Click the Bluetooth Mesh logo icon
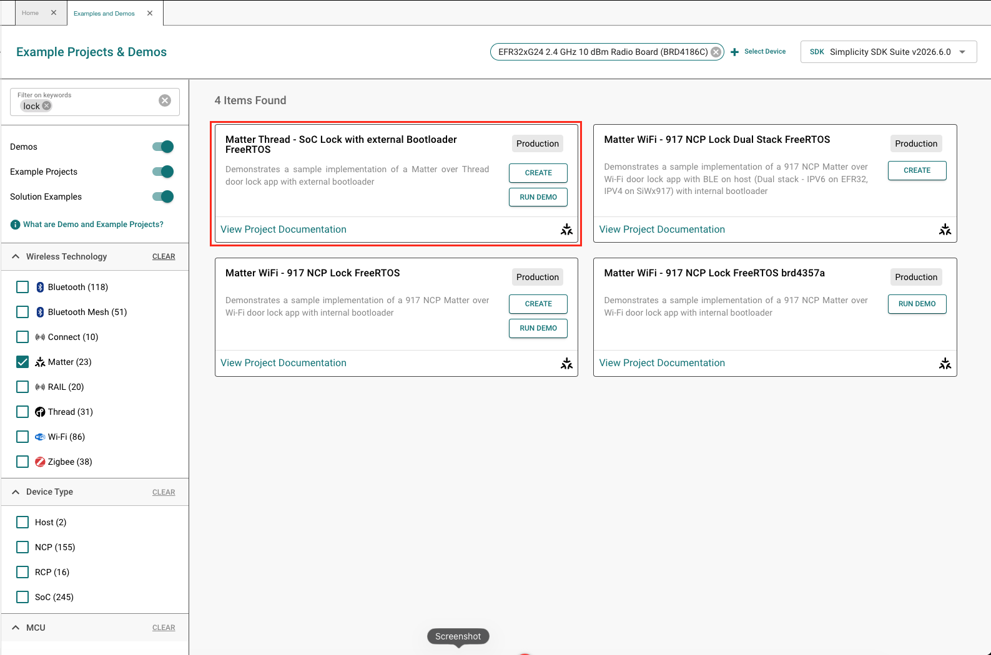 coord(40,312)
